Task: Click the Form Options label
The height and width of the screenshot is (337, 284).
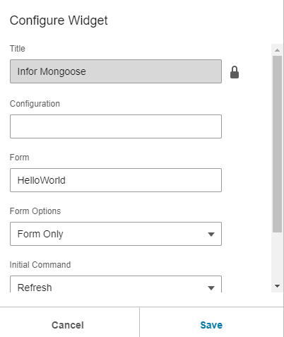Action: [x=35, y=211]
